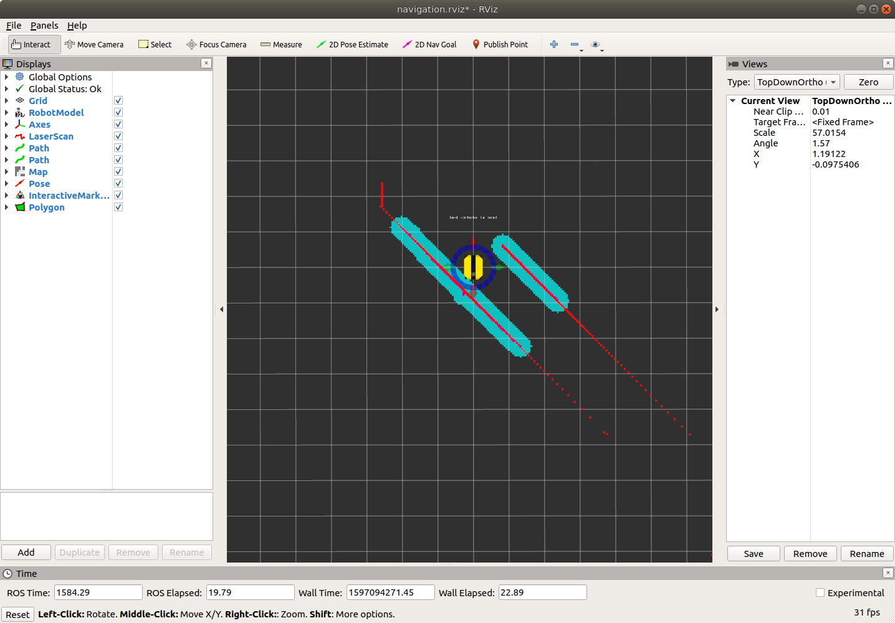Viewport: 895px width, 623px height.
Task: Uncheck the LaserScan display checkbox
Action: (118, 136)
